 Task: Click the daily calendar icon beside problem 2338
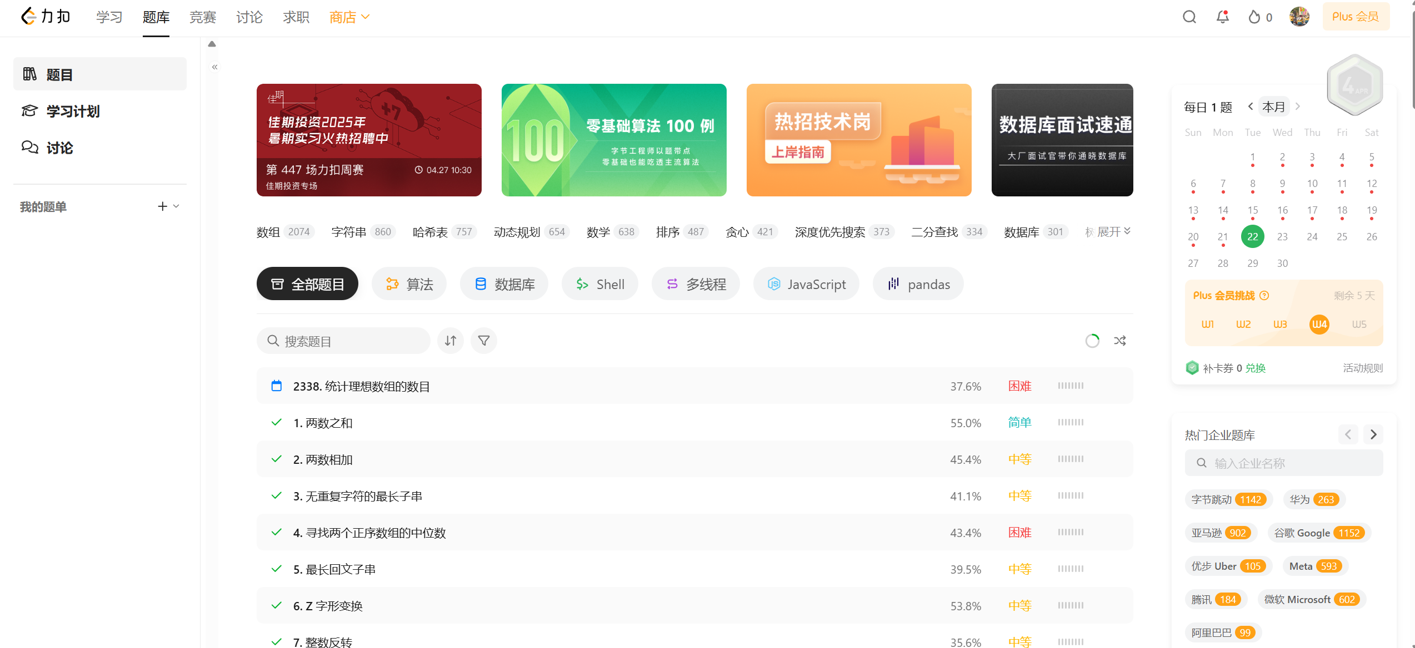click(x=276, y=386)
